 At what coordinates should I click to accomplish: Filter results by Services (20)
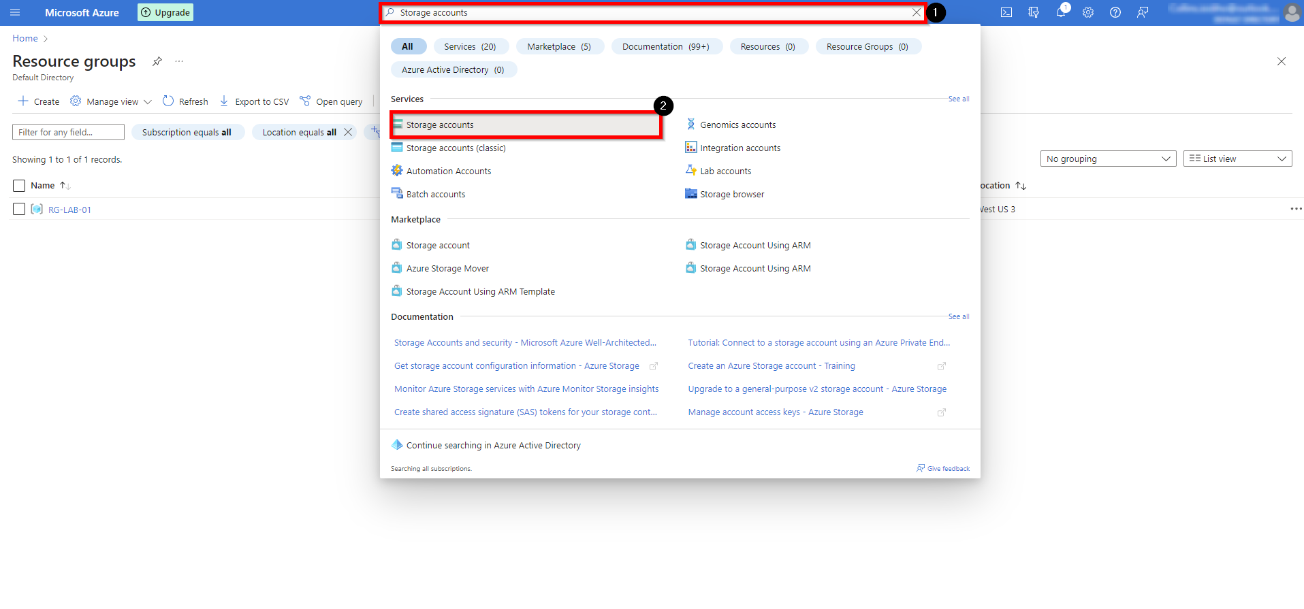pos(470,46)
